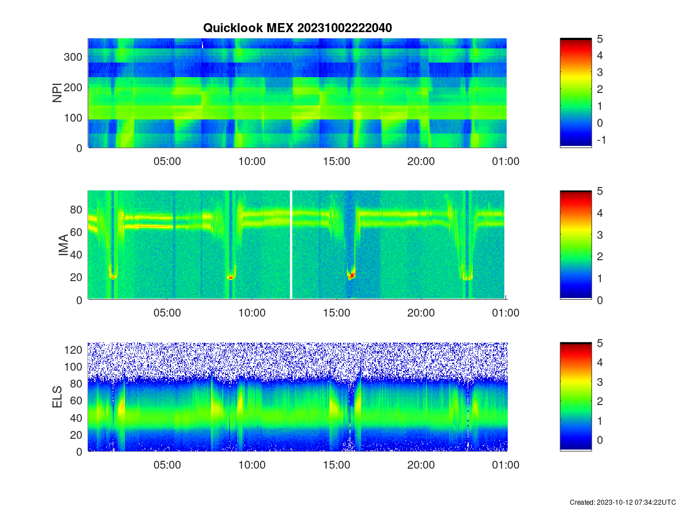Select the IMA y-axis label

64,245
